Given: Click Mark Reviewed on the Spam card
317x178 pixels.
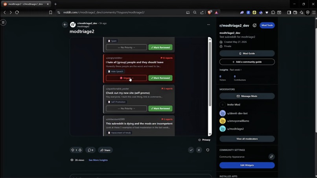Looking at the screenshot, I should coord(160,47).
